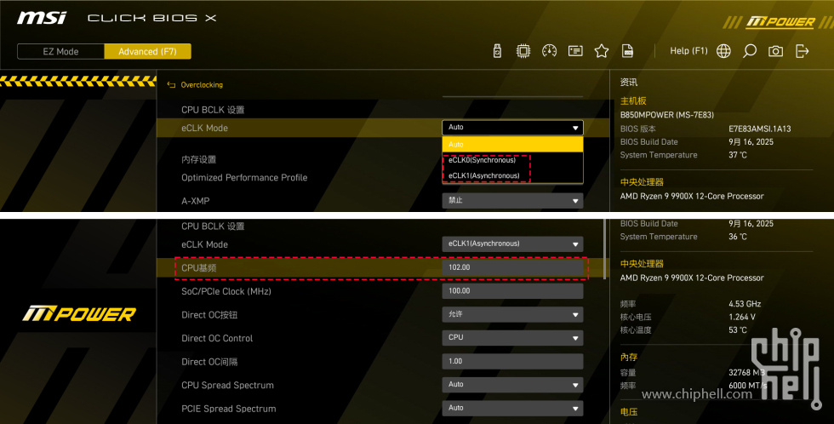The image size is (834, 424).
Task: Click the exit door icon
Action: click(x=802, y=51)
